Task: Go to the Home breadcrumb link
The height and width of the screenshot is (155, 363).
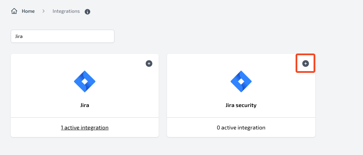Action: pos(28,11)
